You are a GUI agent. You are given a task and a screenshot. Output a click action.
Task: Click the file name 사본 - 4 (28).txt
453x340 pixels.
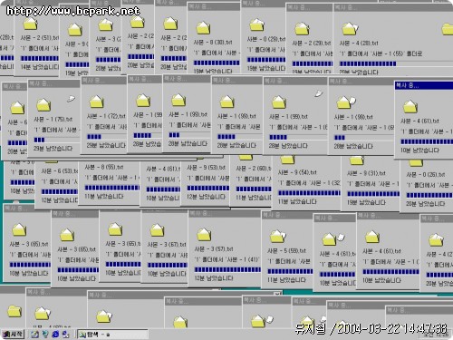tap(359, 43)
